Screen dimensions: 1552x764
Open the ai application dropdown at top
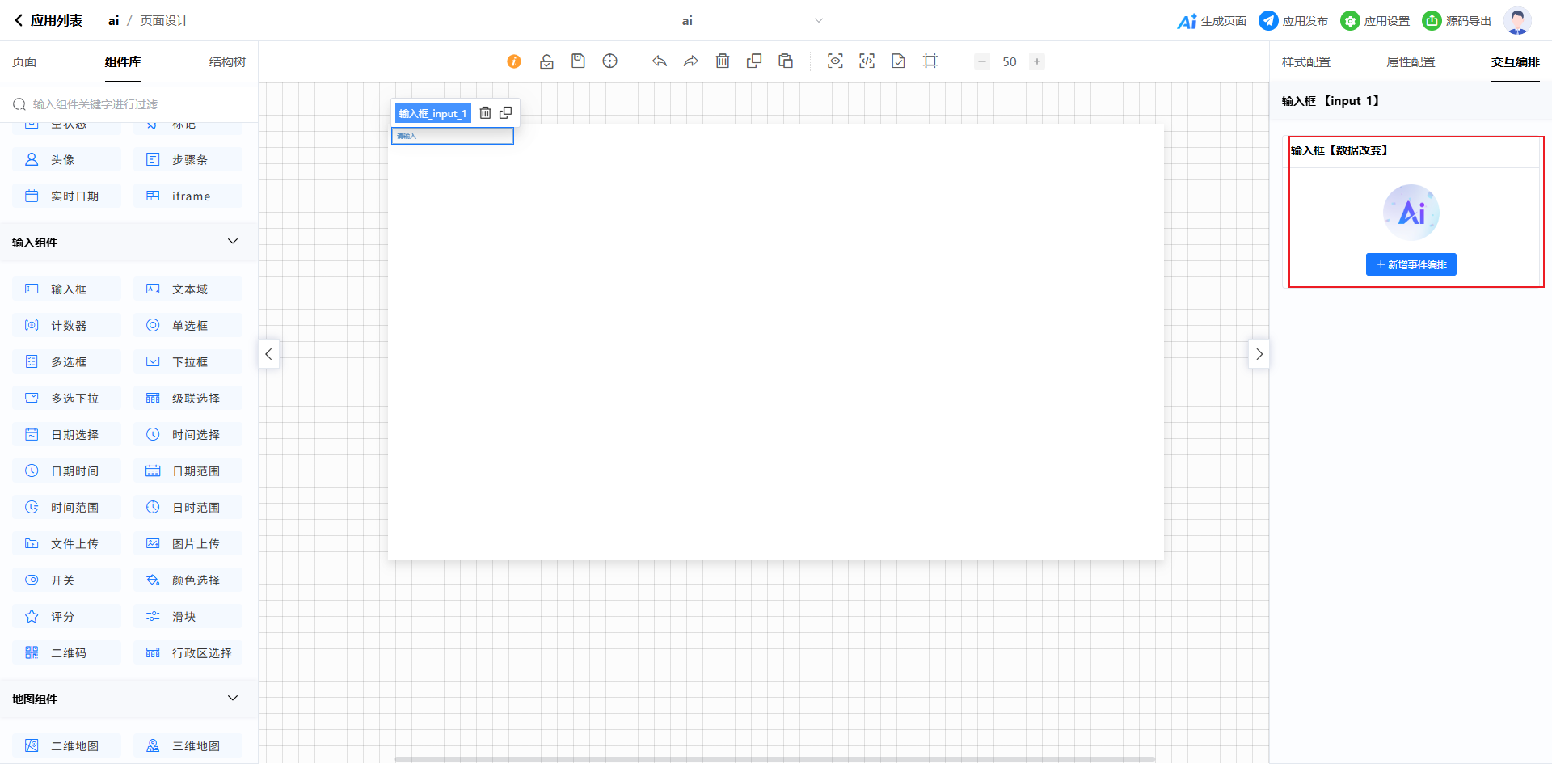pyautogui.click(x=818, y=21)
